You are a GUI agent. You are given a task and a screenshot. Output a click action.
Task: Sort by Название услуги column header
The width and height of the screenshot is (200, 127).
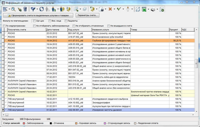(x=111, y=30)
